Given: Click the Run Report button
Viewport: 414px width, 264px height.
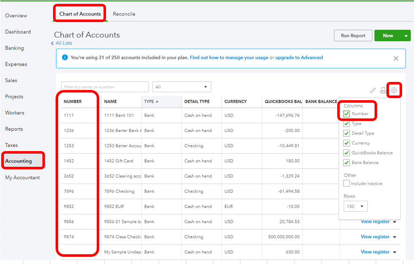Looking at the screenshot, I should point(353,35).
